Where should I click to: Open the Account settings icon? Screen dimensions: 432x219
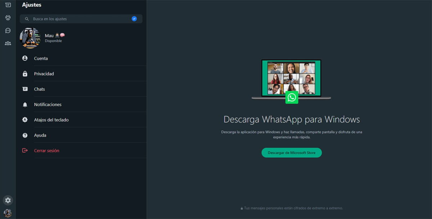pyautogui.click(x=25, y=58)
